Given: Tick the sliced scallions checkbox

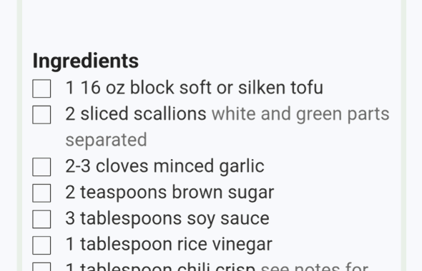Looking at the screenshot, I should (41, 115).
